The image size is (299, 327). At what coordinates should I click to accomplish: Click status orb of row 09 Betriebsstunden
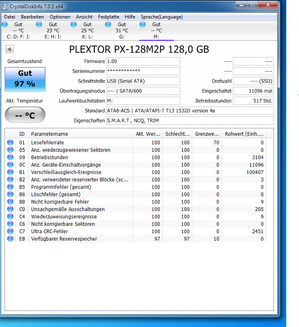[x=10, y=157]
